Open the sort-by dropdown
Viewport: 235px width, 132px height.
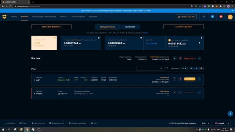point(184,69)
